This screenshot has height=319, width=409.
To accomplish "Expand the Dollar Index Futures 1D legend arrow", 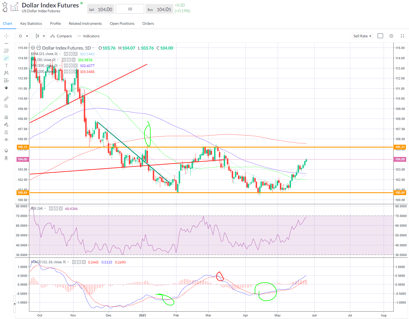I will click(x=93, y=48).
